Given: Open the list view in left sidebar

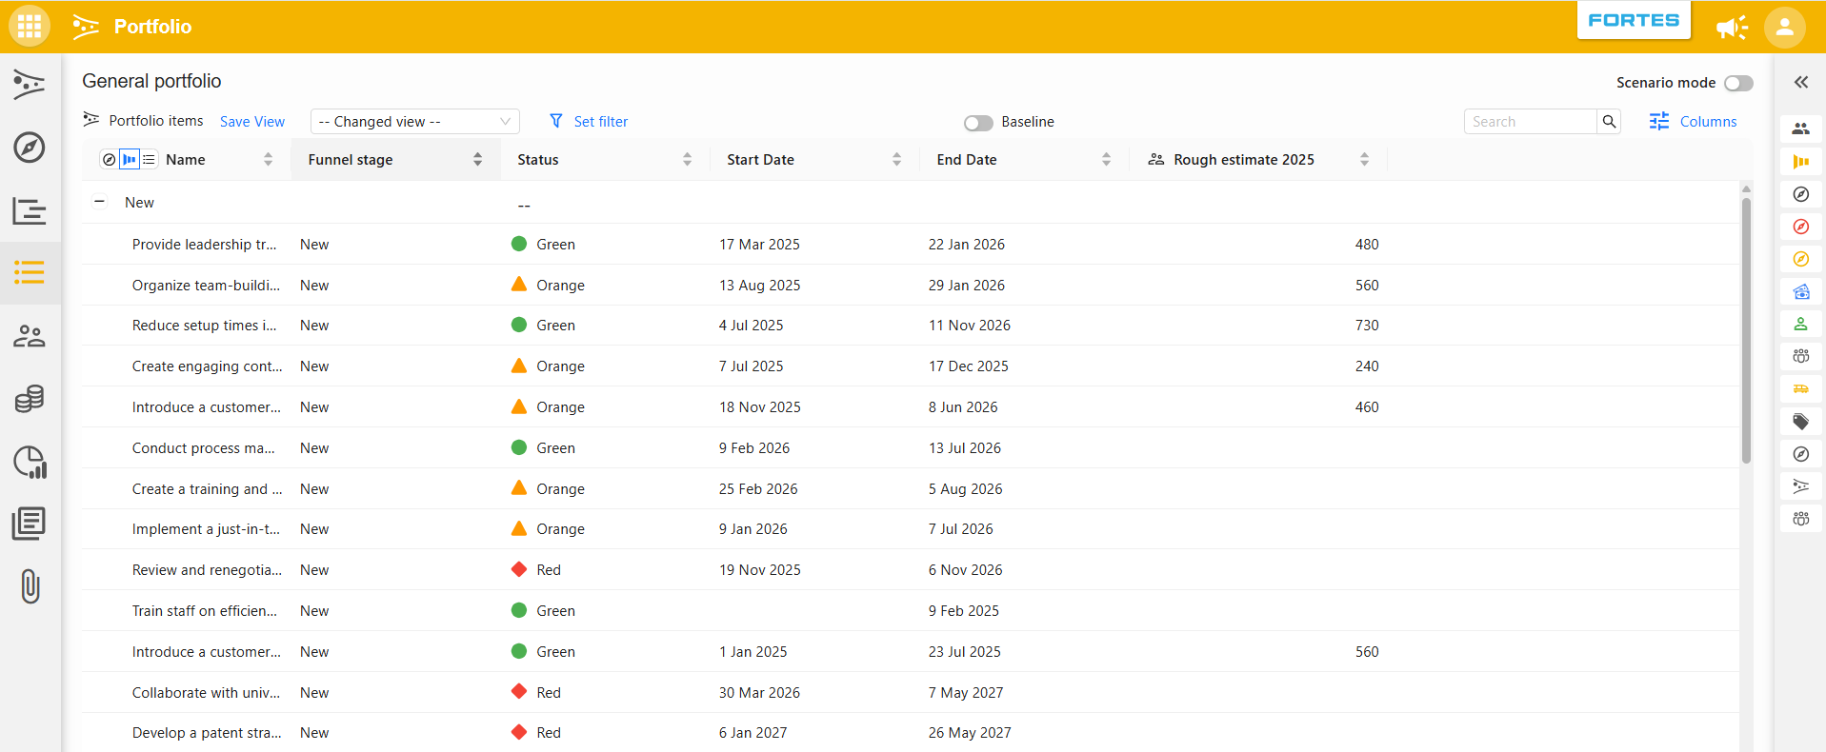Looking at the screenshot, I should point(30,273).
